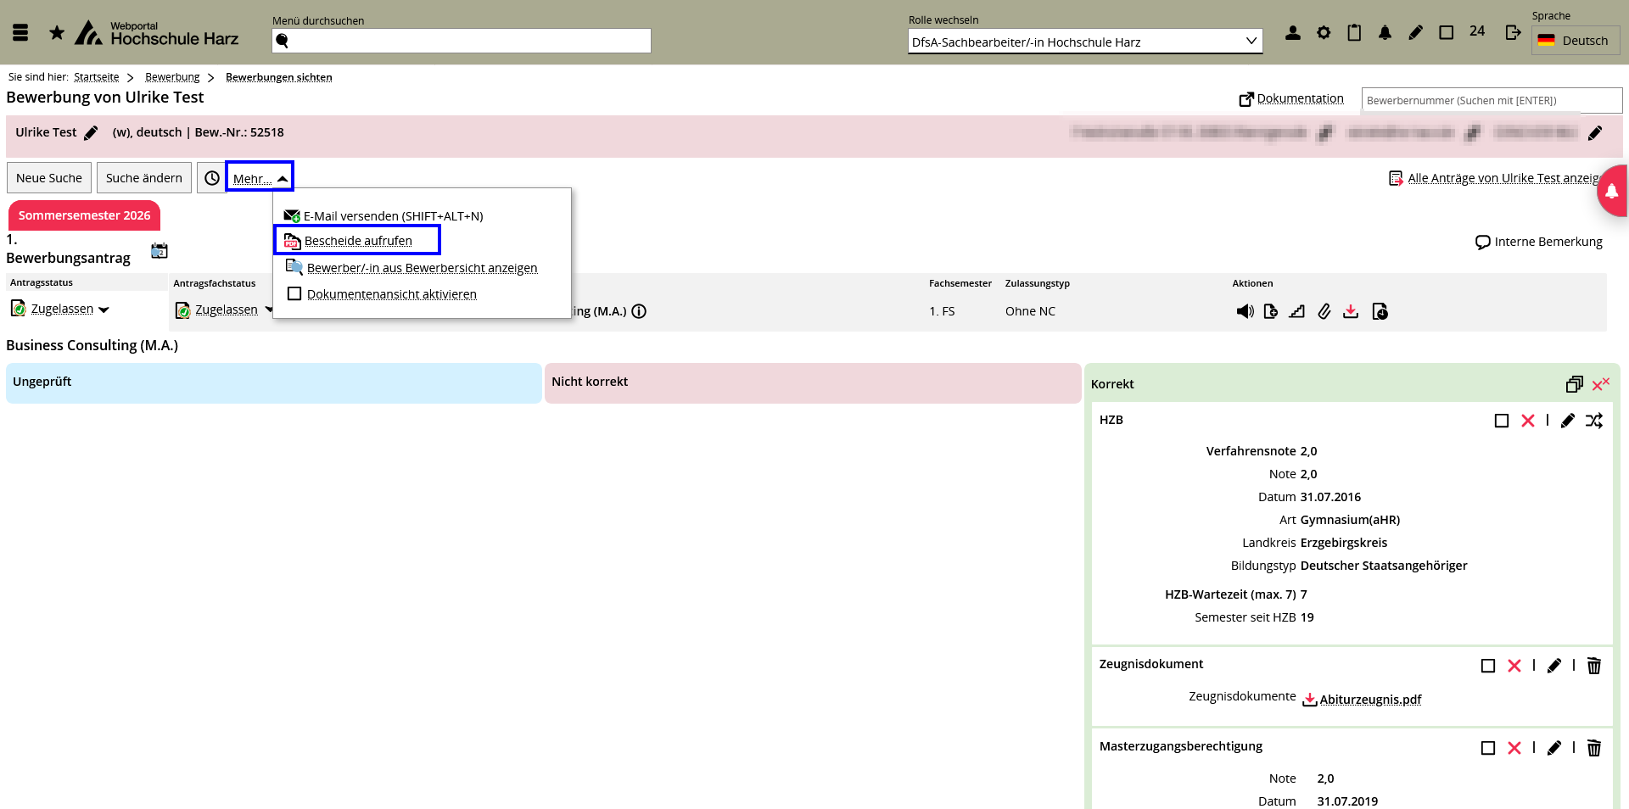
Task: Open the hamburger main menu
Action: coord(21,33)
